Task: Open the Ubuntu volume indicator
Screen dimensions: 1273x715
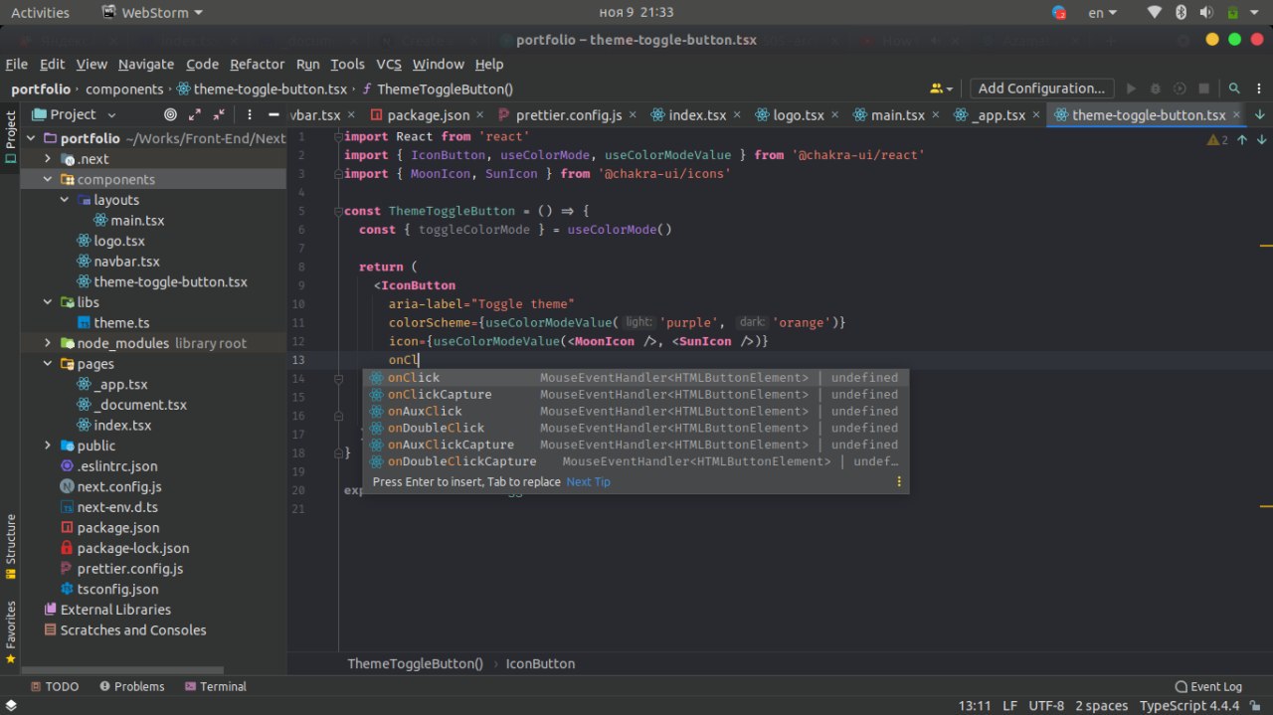Action: click(x=1206, y=12)
